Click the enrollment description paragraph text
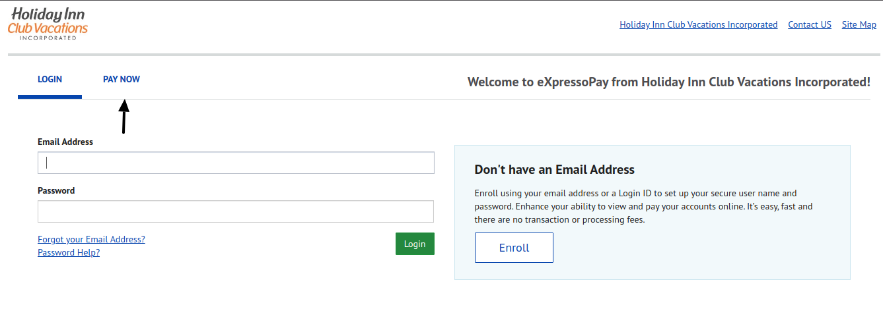Viewport: 883px width, 330px height. 643,206
